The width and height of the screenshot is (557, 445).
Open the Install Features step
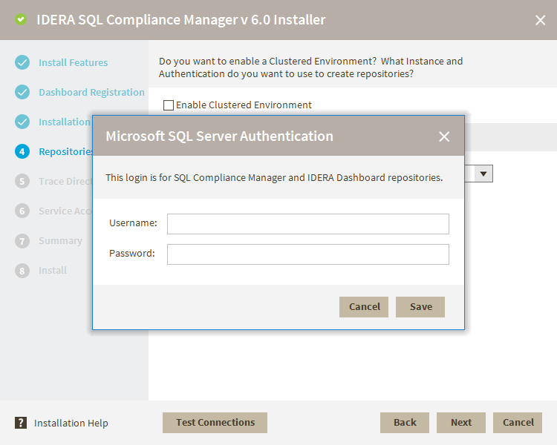(73, 62)
